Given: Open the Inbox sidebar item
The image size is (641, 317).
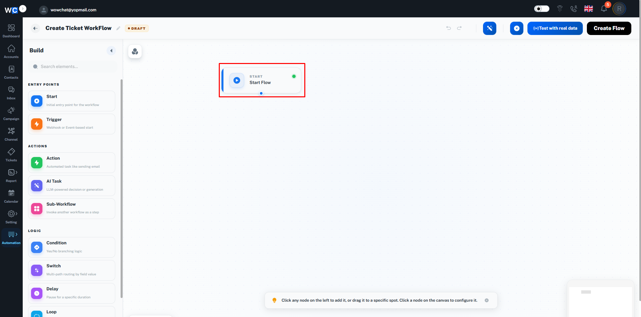Looking at the screenshot, I should click(x=11, y=93).
